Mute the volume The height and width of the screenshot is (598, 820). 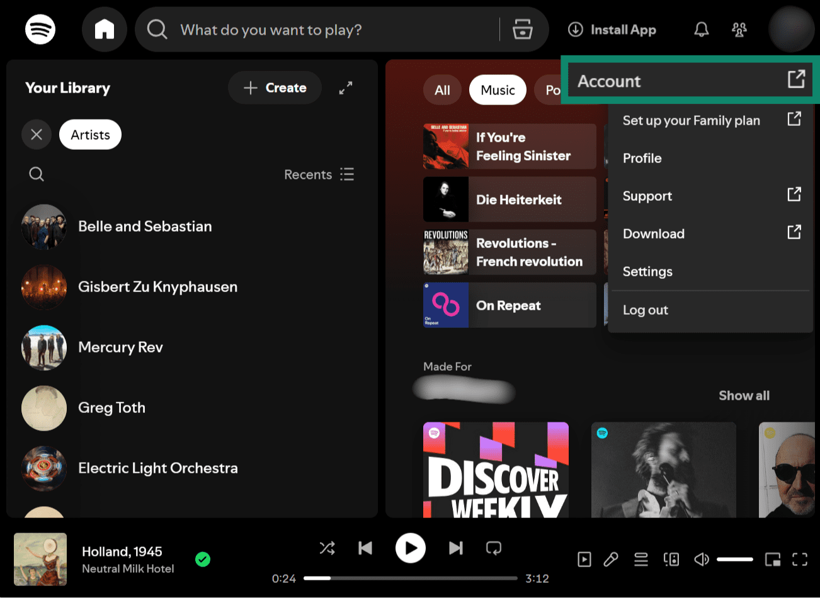[701, 559]
